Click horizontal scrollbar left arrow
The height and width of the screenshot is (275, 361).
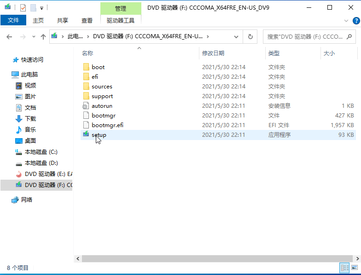[78, 259]
